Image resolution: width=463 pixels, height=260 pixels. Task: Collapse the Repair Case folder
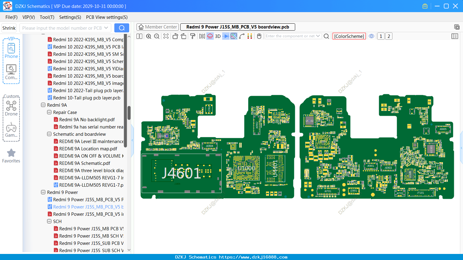coord(49,112)
